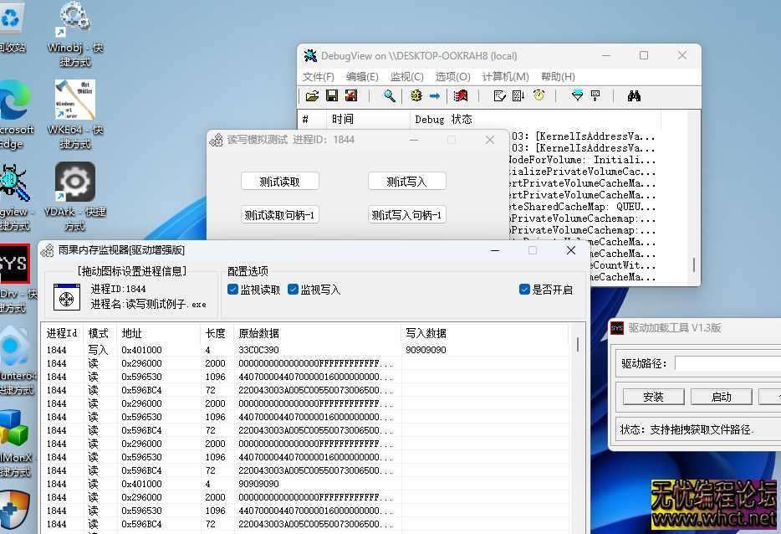Viewport: 781px width, 534px height.
Task: Activate the Find magnifier in DebugView
Action: tap(388, 95)
